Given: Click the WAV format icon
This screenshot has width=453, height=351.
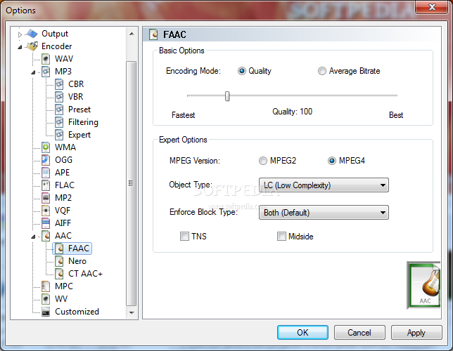Looking at the screenshot, I should tap(46, 59).
